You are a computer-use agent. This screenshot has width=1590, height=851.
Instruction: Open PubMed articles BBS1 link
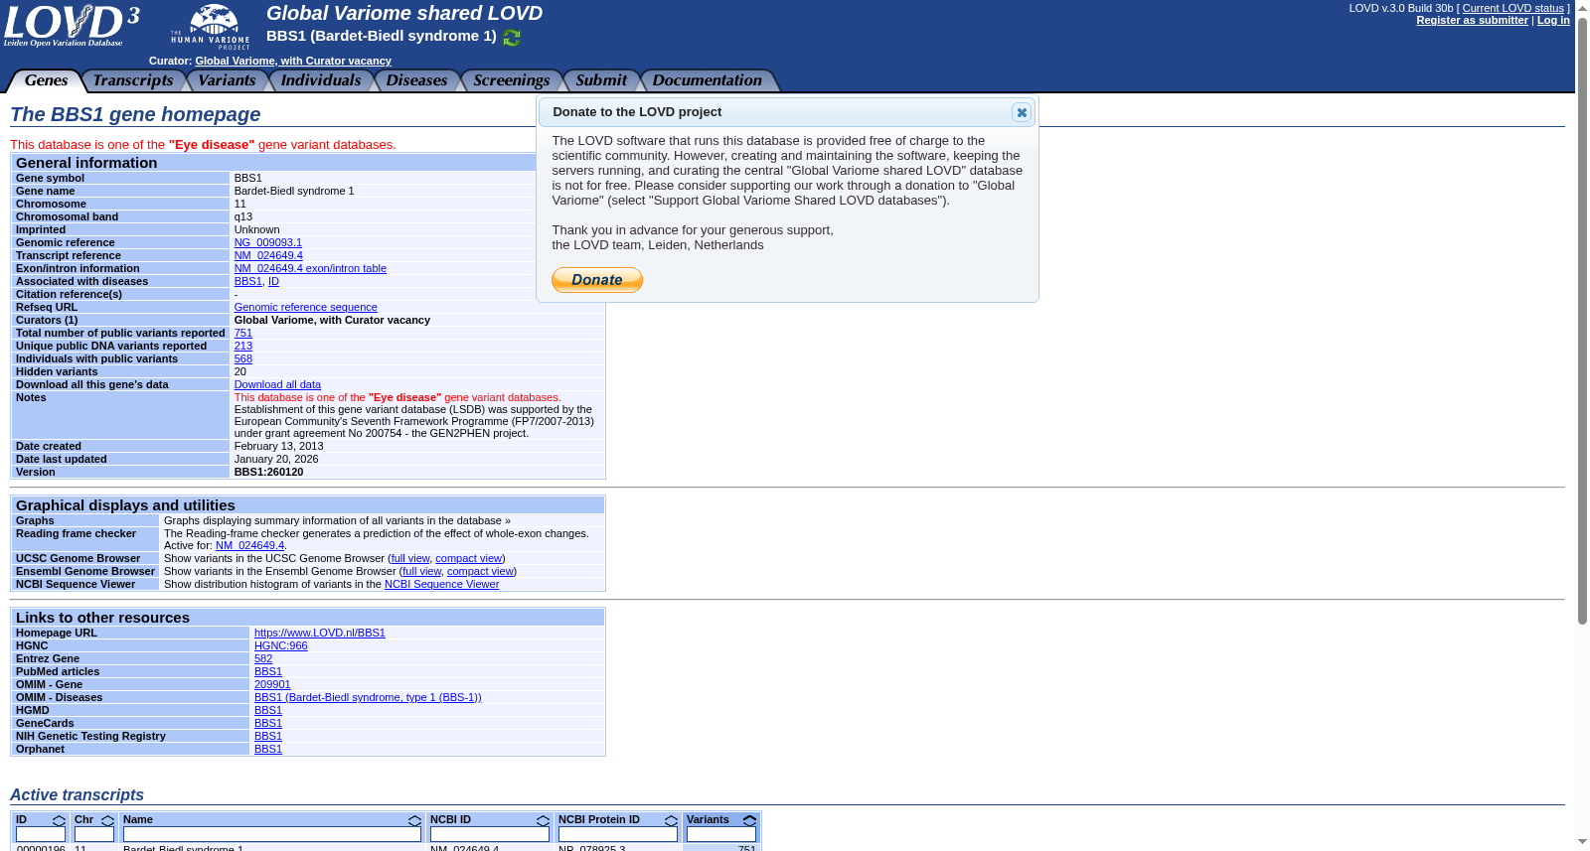267,671
